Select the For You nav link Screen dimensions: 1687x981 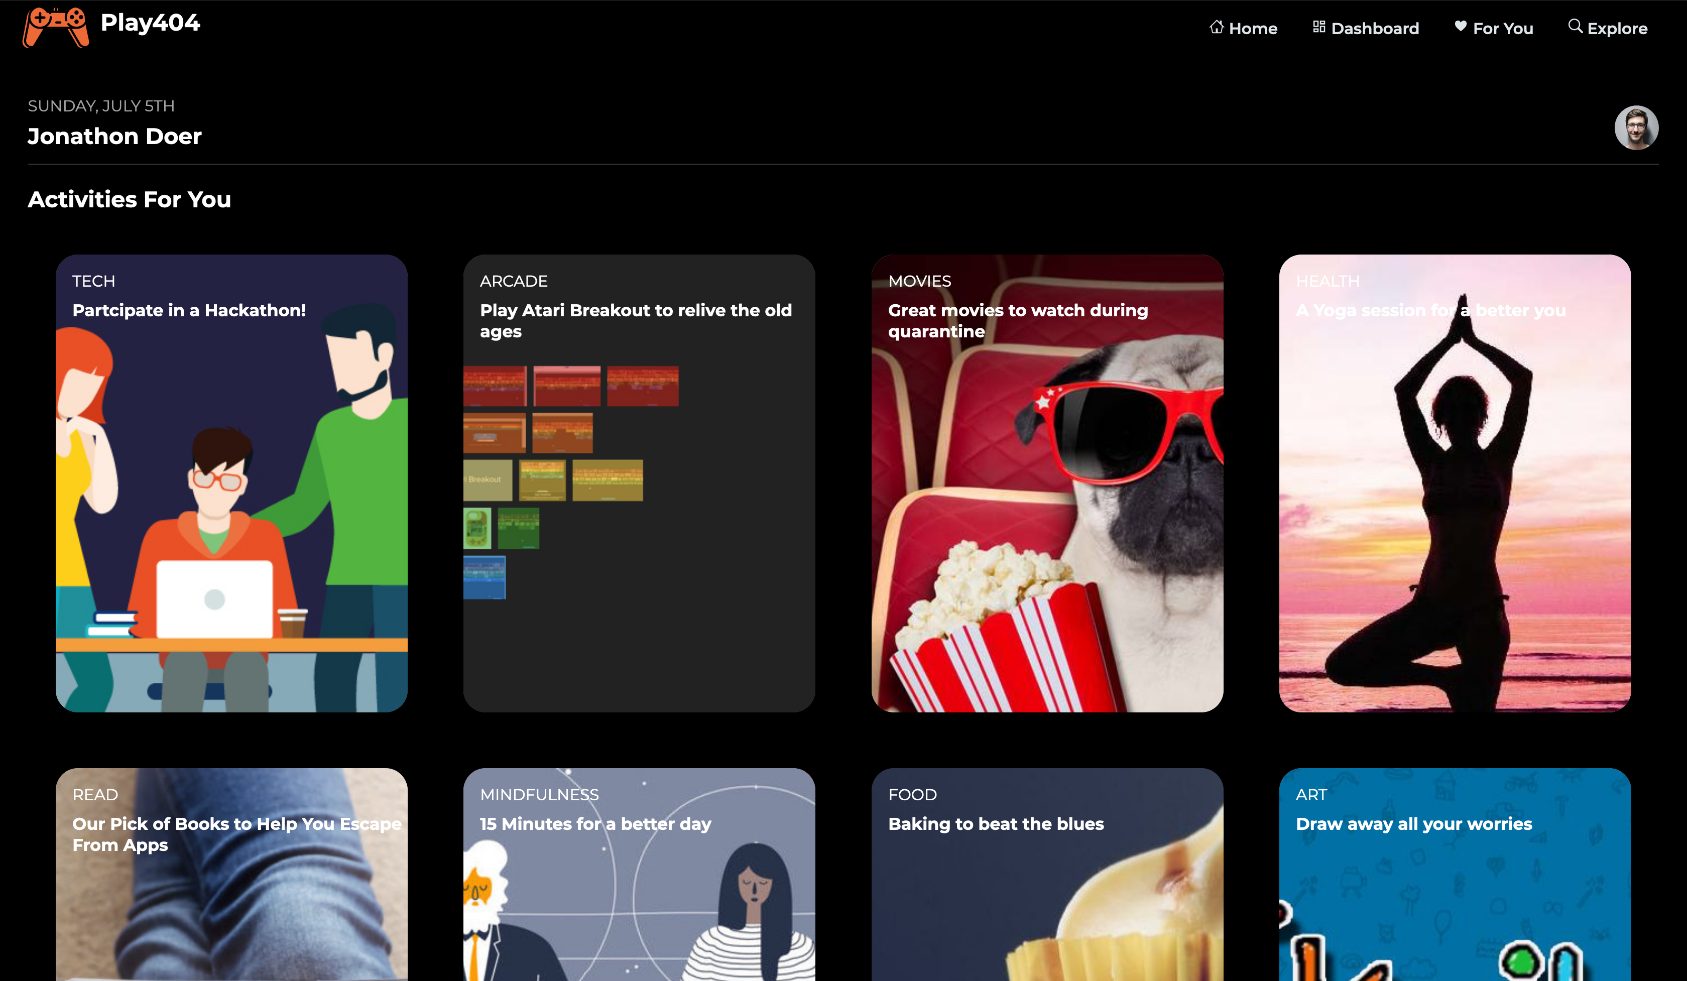point(1502,29)
